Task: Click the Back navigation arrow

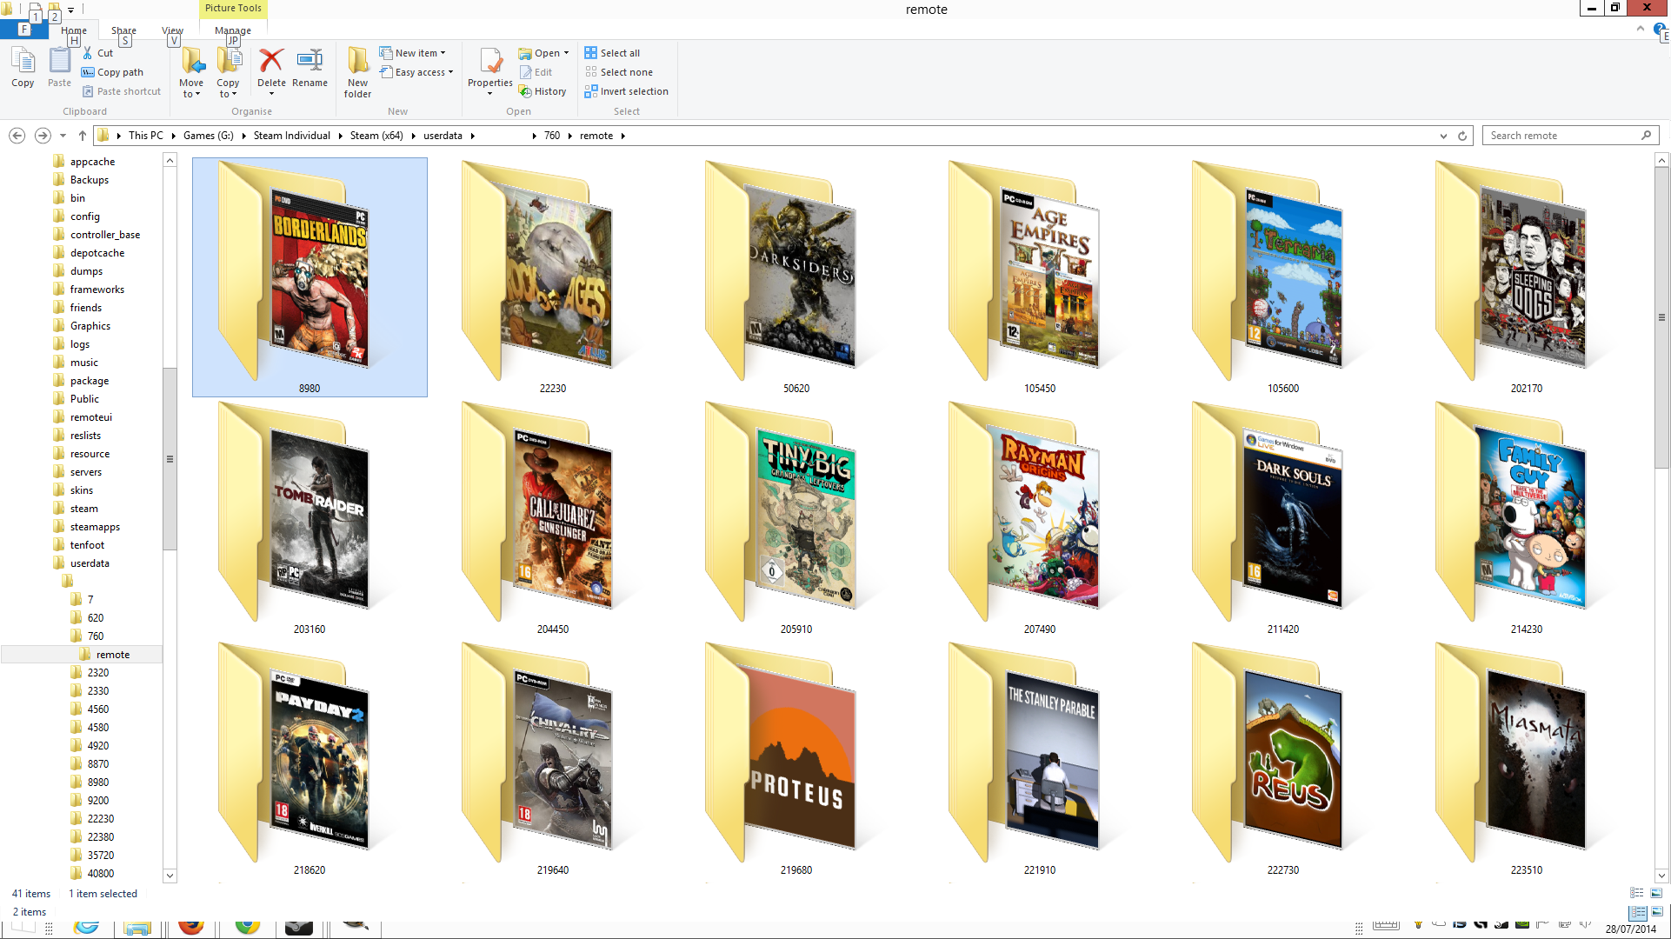Action: pyautogui.click(x=17, y=136)
